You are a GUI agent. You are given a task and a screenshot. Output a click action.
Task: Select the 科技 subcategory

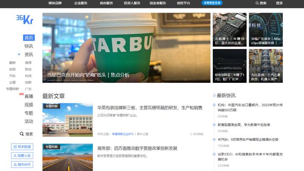28,76
